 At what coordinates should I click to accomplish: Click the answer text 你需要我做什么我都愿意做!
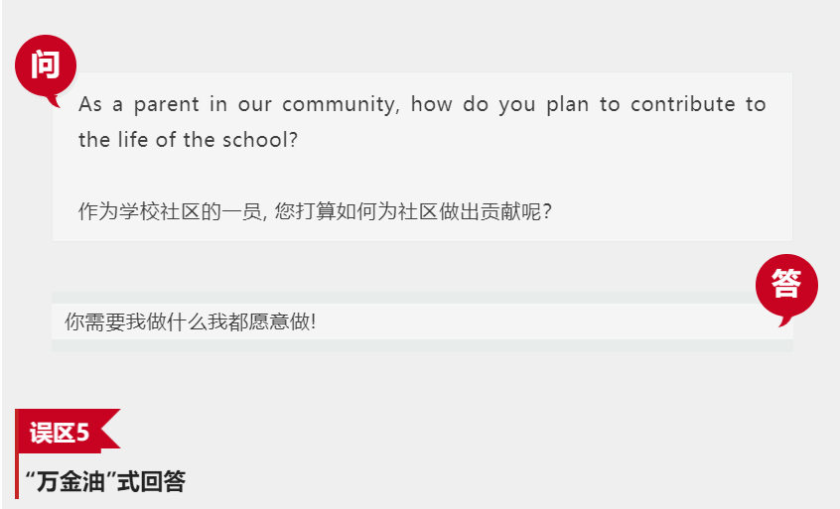tap(190, 321)
